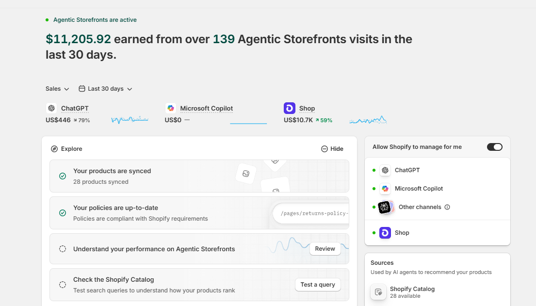Image resolution: width=536 pixels, height=306 pixels.
Task: Select the Other channels row
Action: [x=438, y=207]
